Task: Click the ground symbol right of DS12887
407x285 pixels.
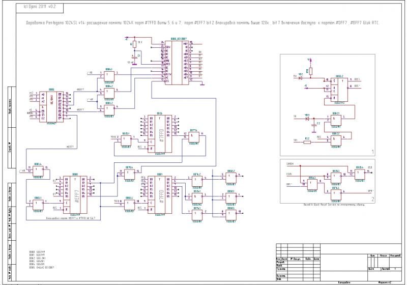Action: point(202,85)
